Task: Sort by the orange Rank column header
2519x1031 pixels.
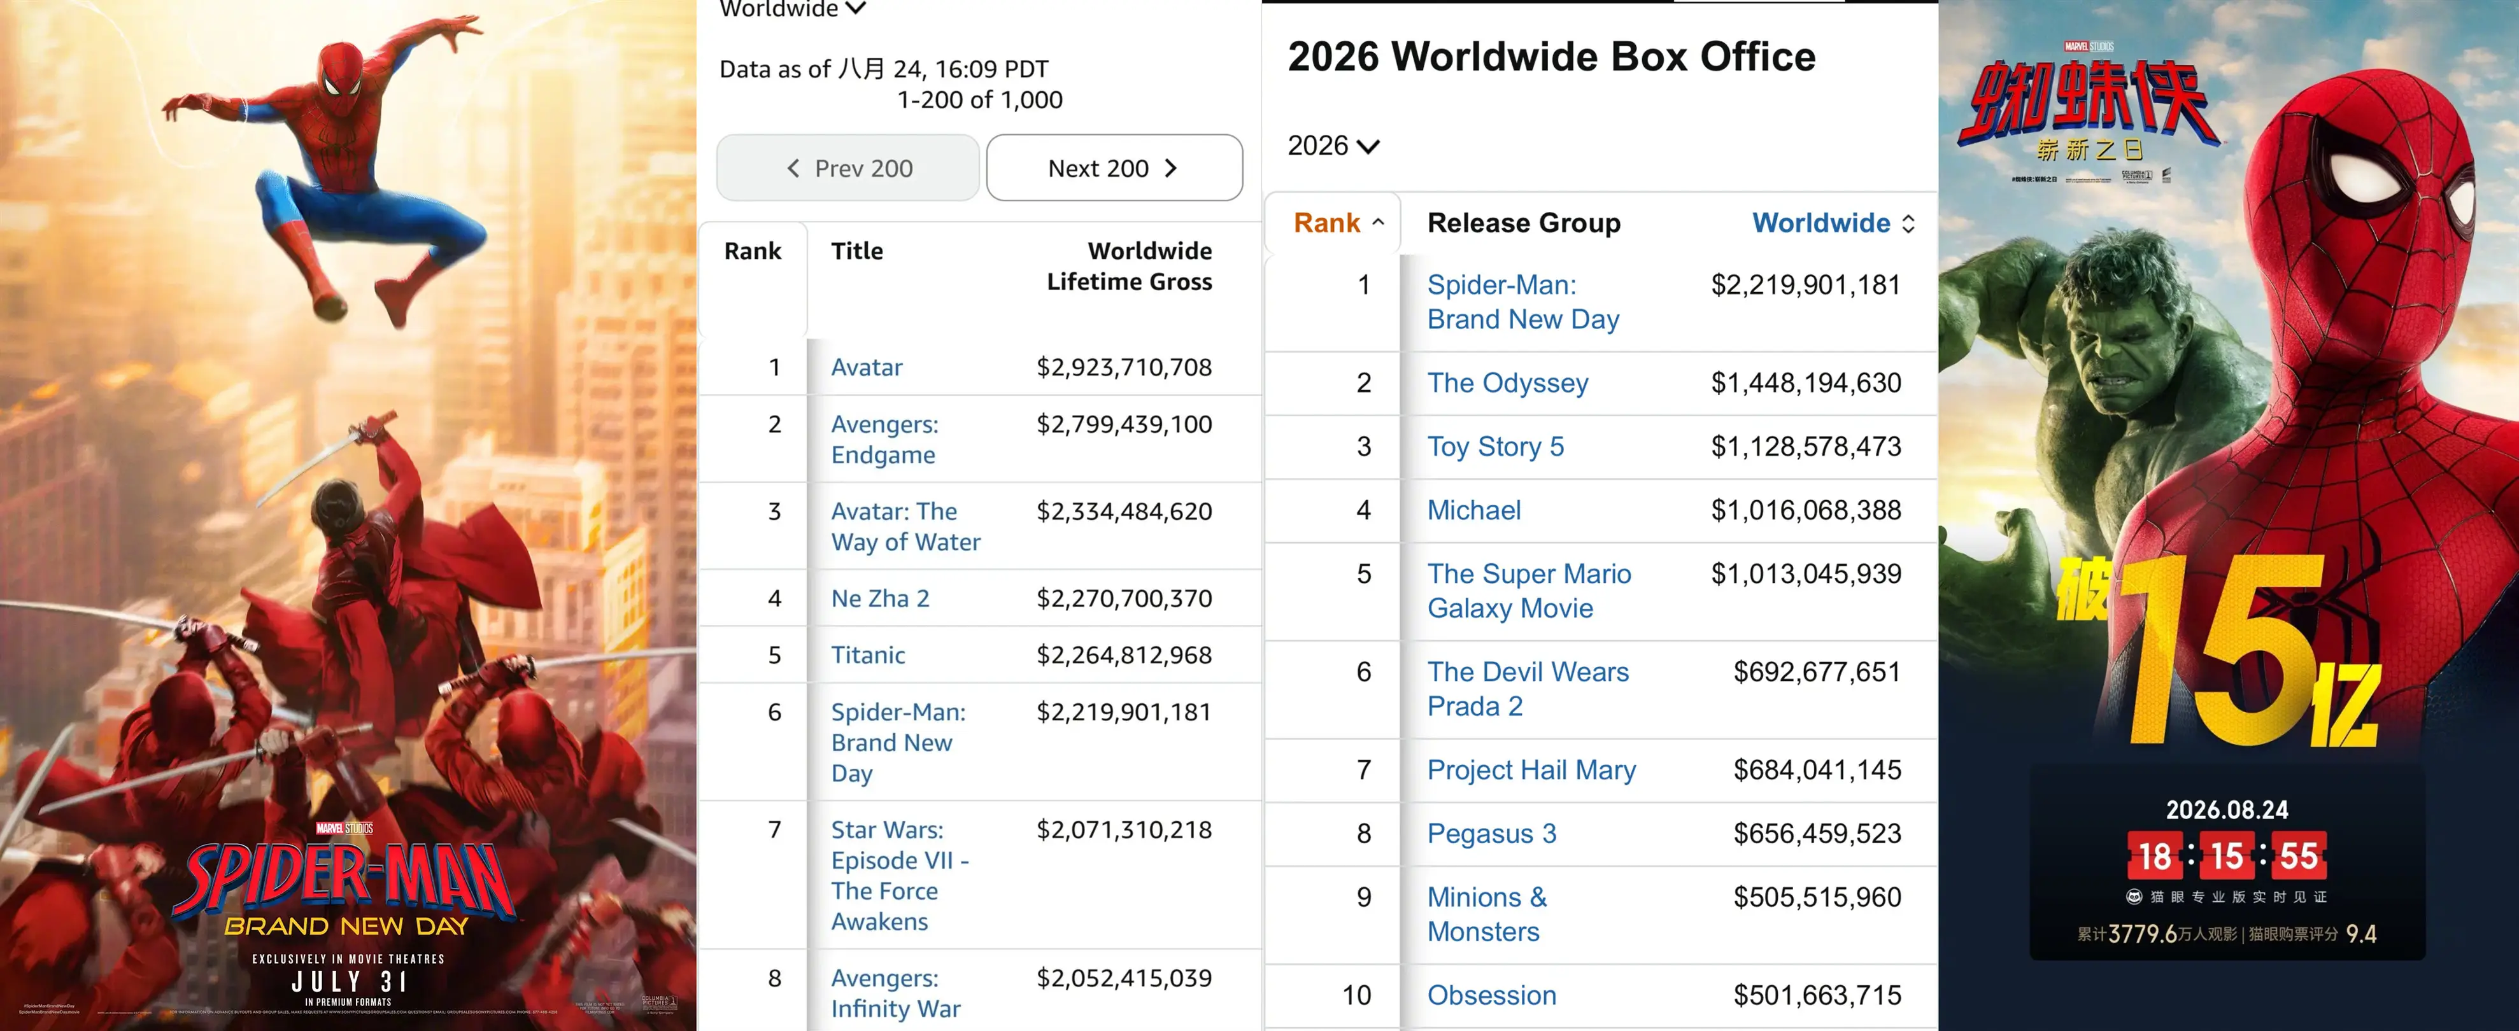Action: [1338, 223]
